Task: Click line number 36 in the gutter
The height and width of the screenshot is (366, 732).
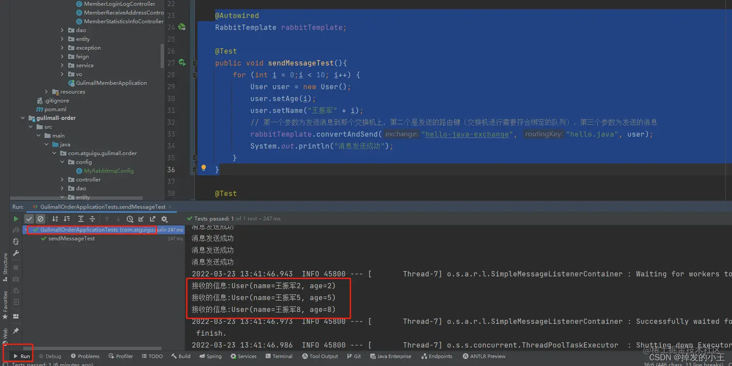Action: [171, 170]
